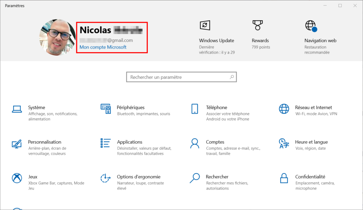Focus the Rechercher un paramètre field
363x210 pixels.
[181, 77]
